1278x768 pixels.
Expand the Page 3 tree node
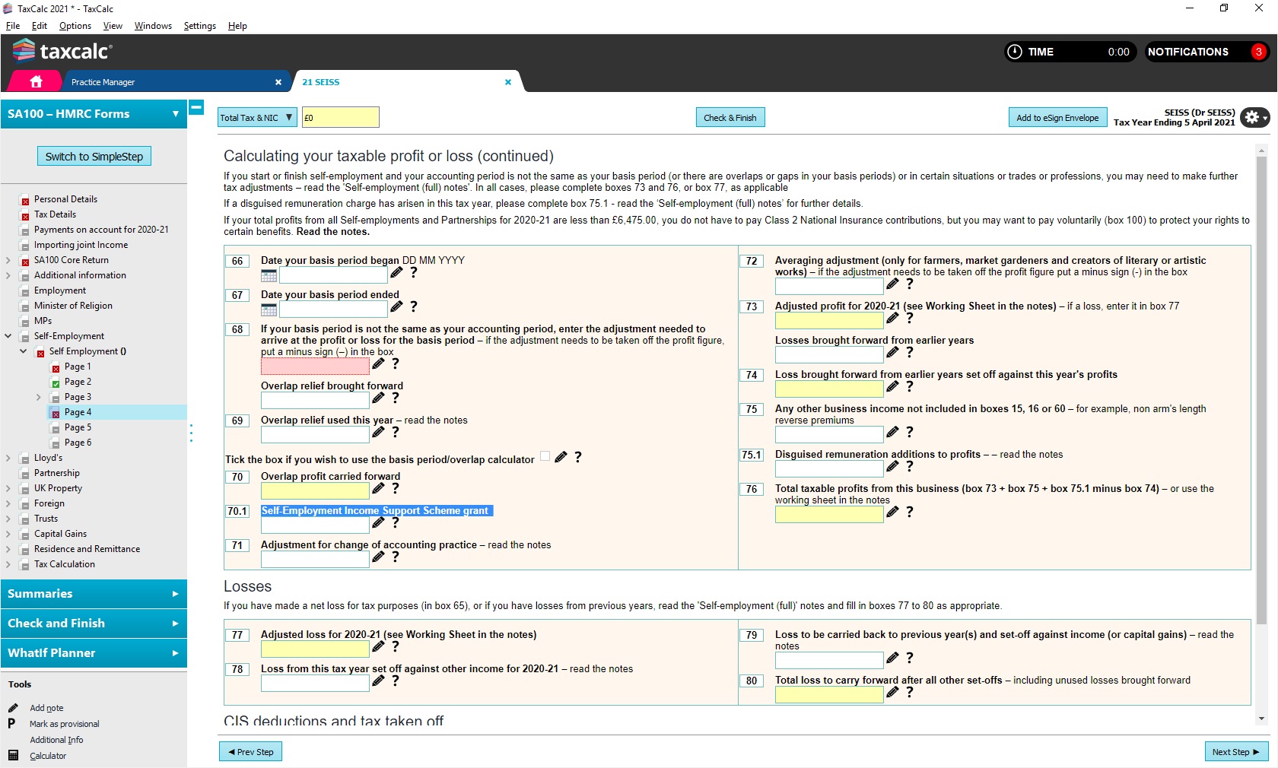[39, 397]
